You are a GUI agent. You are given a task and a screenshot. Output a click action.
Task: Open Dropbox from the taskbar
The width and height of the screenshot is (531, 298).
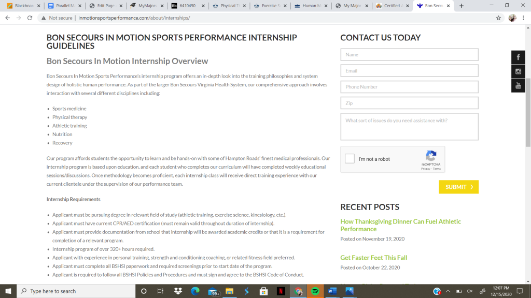click(178, 291)
